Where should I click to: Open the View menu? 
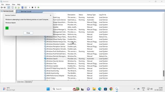click(13, 5)
